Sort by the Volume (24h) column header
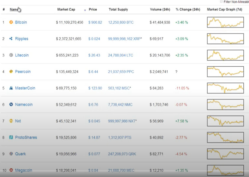The height and width of the screenshot is (177, 249). (160, 9)
